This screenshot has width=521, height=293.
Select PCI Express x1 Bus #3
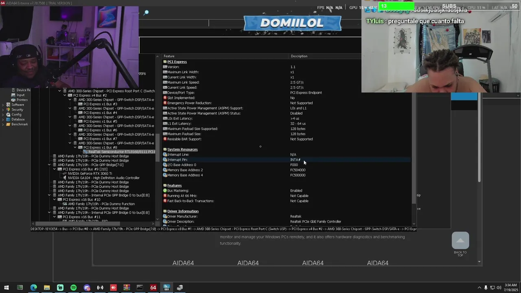coord(100,104)
